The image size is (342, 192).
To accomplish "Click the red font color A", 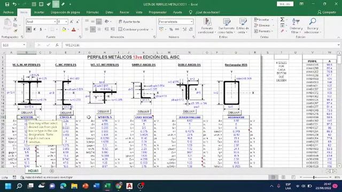I will click(74, 29).
